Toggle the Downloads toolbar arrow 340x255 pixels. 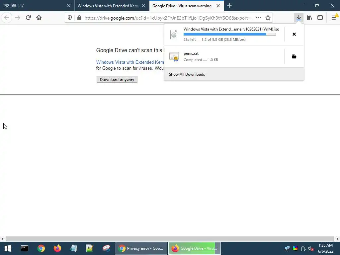point(298,18)
